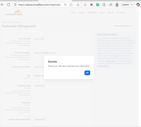
Task: Open favorites list star icon
Action: coord(111,5)
